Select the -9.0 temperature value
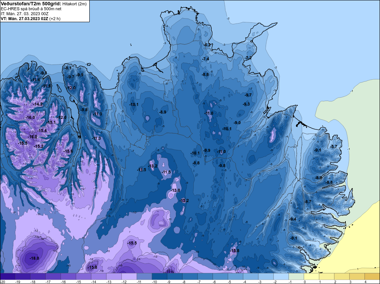 click(x=237, y=123)
